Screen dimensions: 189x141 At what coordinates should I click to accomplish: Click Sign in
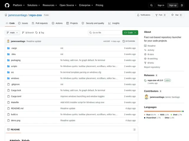[x=161, y=5]
